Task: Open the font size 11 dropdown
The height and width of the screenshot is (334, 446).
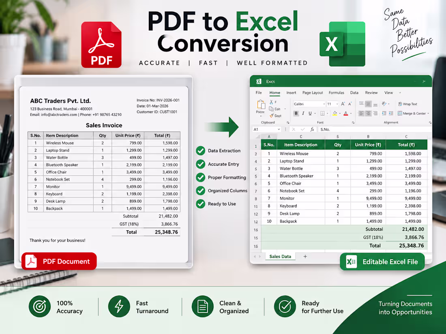Action: (x=337, y=104)
